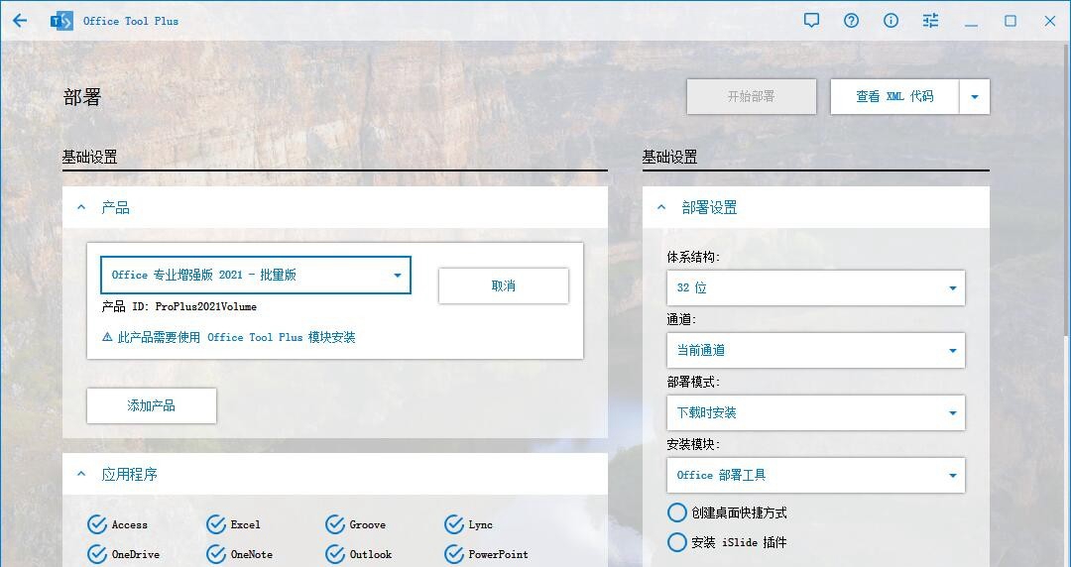Click the 取消 button
Viewport: 1071px width, 567px height.
pyautogui.click(x=504, y=286)
